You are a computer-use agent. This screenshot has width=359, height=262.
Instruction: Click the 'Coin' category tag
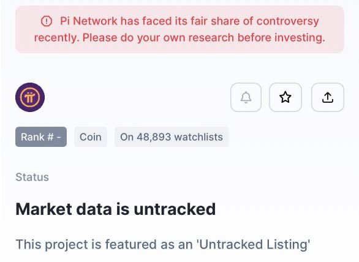[x=91, y=137]
